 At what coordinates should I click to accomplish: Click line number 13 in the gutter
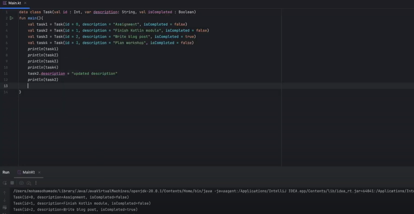pos(6,86)
